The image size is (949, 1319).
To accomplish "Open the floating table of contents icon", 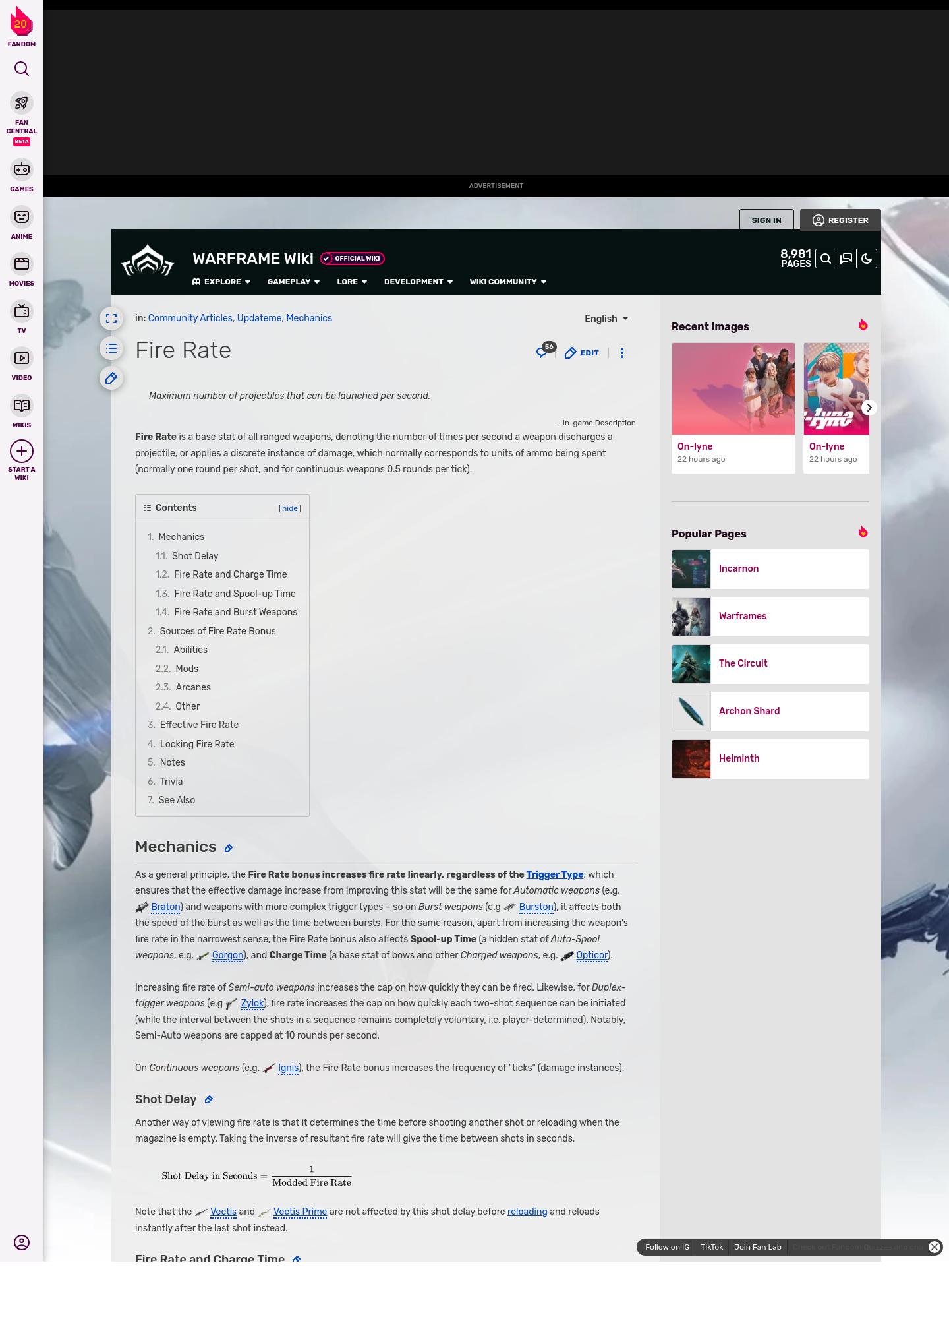I will [111, 348].
